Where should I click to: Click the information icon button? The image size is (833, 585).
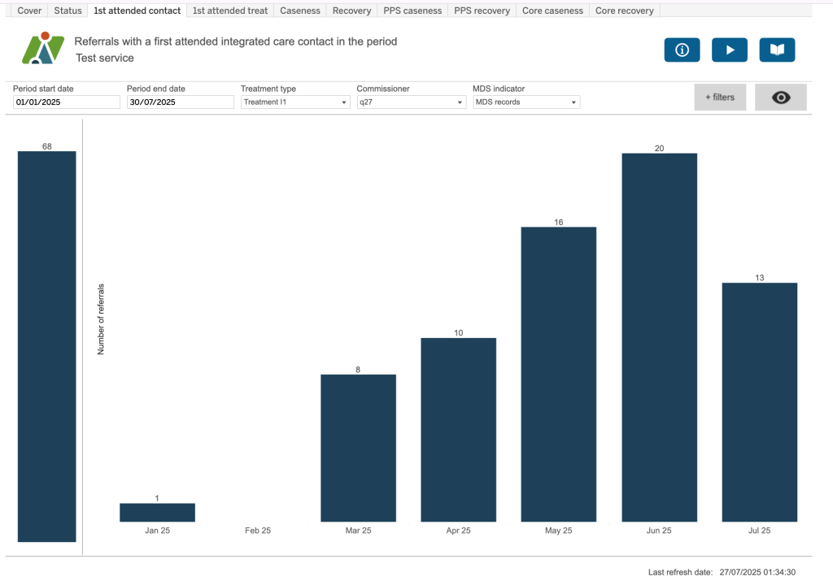[682, 50]
